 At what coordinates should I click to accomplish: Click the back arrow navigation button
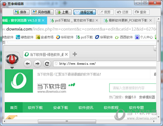tap(27, 64)
